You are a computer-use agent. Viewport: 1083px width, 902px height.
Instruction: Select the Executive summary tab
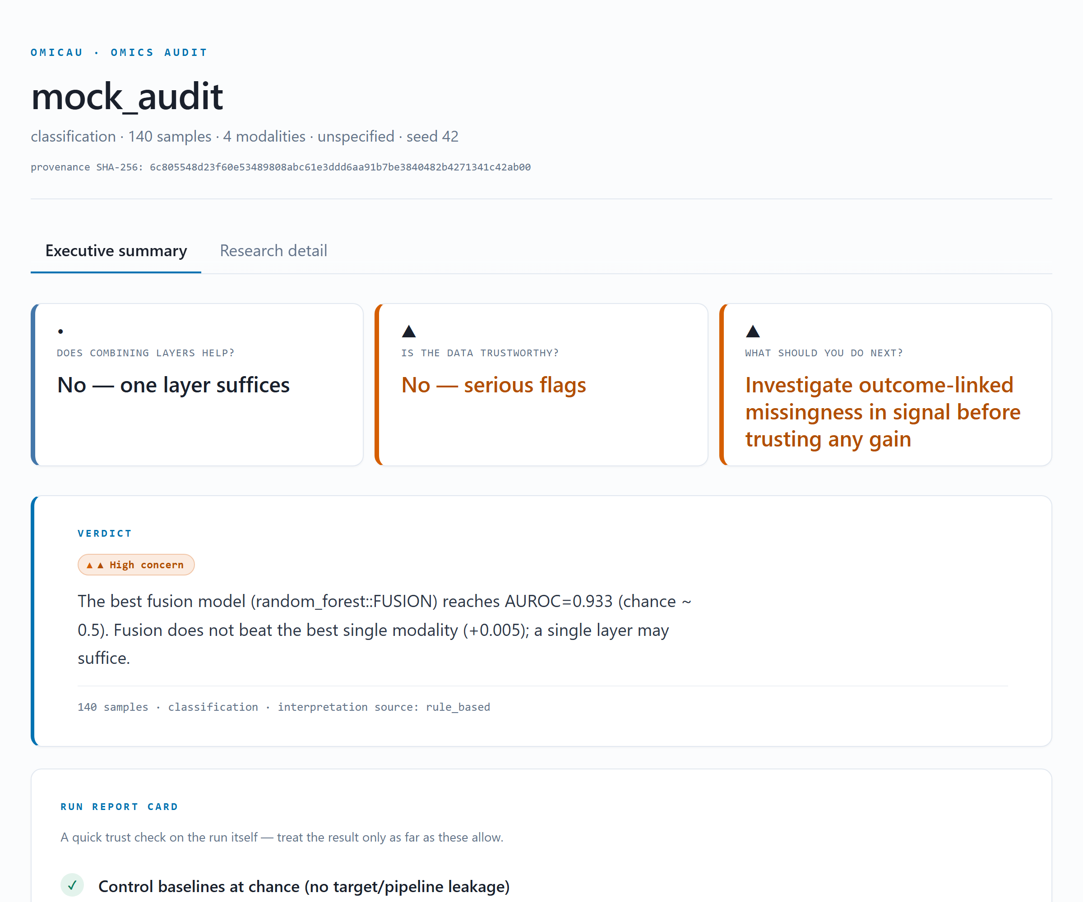pyautogui.click(x=116, y=250)
